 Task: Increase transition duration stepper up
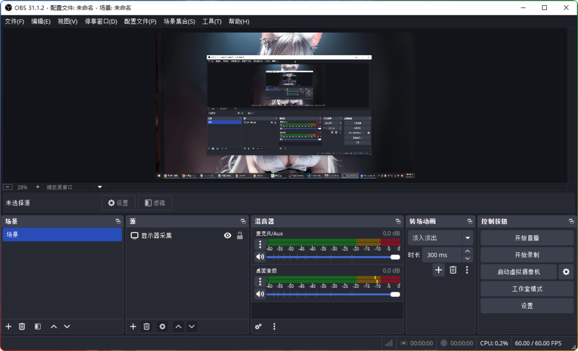tap(467, 251)
